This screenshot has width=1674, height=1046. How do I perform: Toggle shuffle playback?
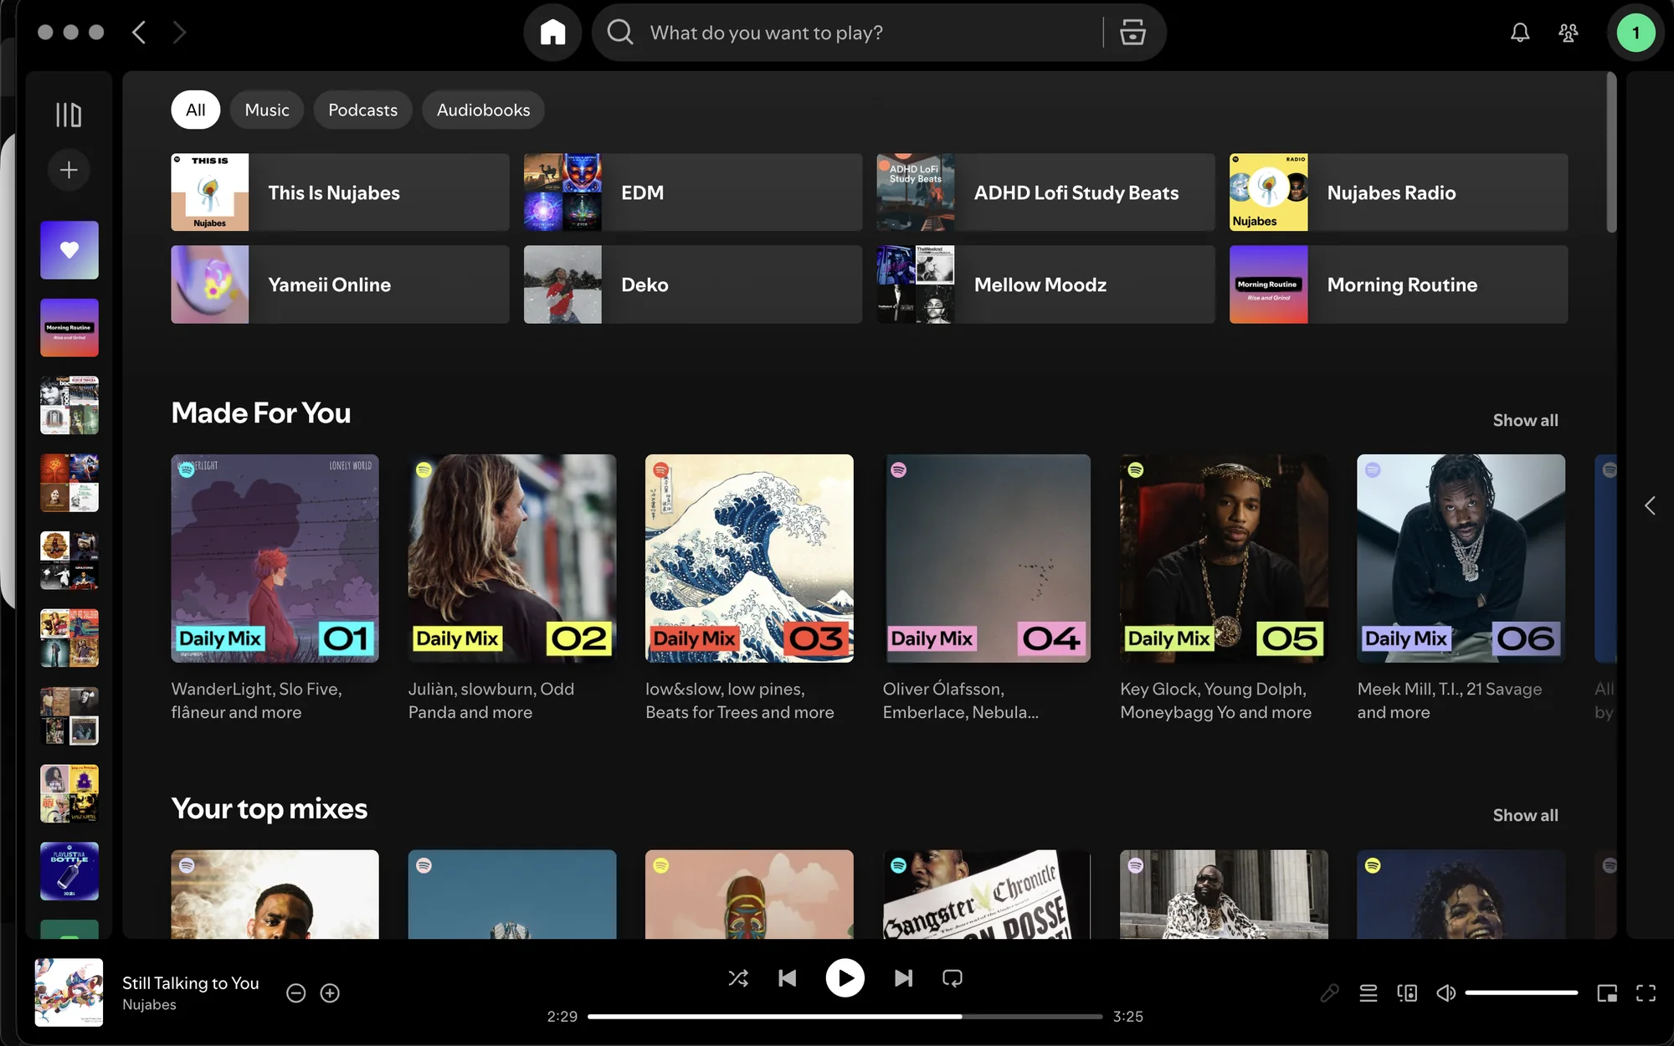pyautogui.click(x=738, y=978)
